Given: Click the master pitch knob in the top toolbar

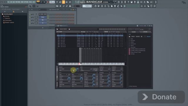Looking at the screenshot, I should point(34,6).
